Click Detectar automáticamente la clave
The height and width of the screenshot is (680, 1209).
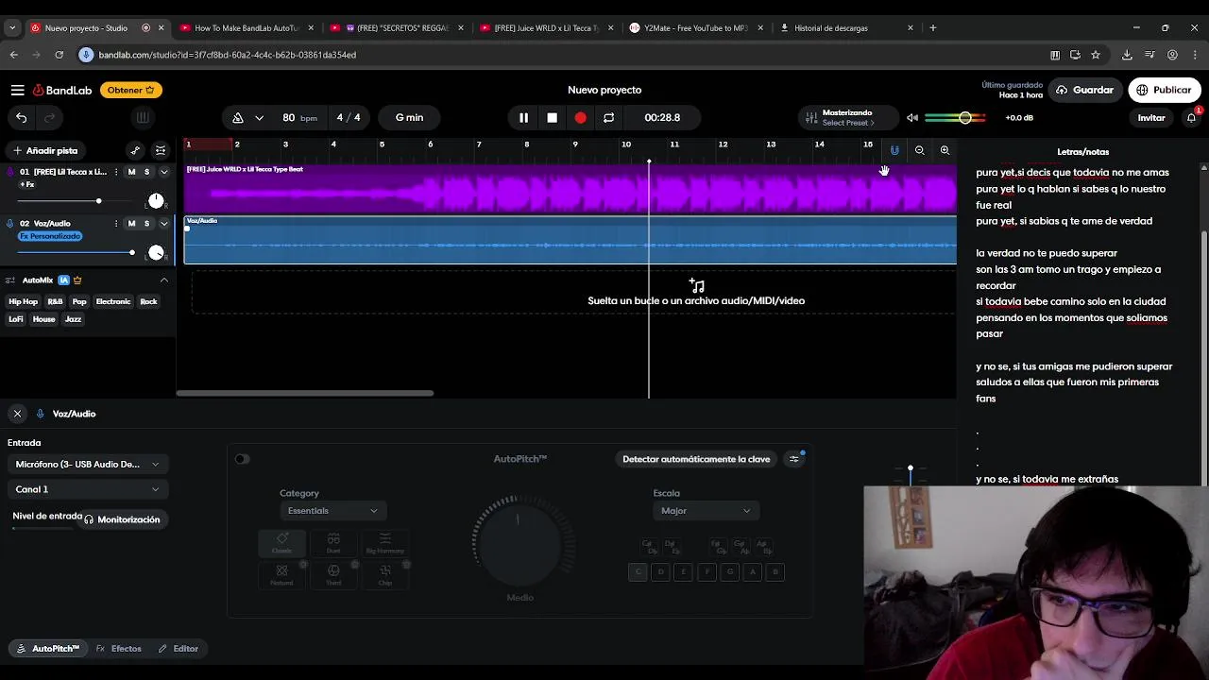click(696, 459)
